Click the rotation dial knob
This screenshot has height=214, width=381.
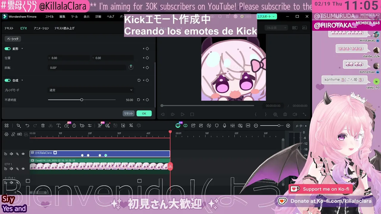coord(131,67)
